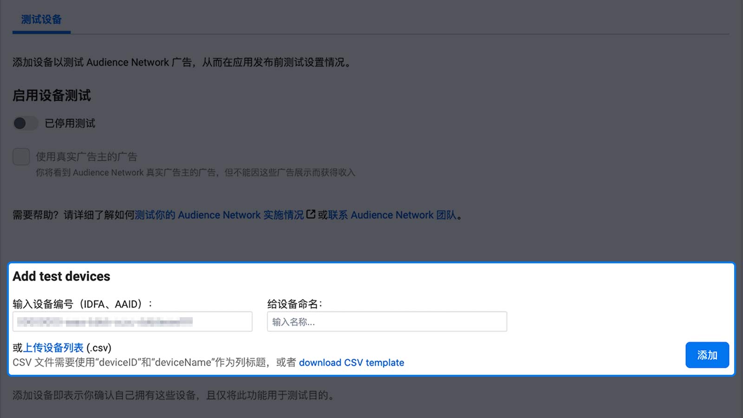Open 联系 Audience Network 团队 link
The width and height of the screenshot is (743, 418).
click(392, 215)
